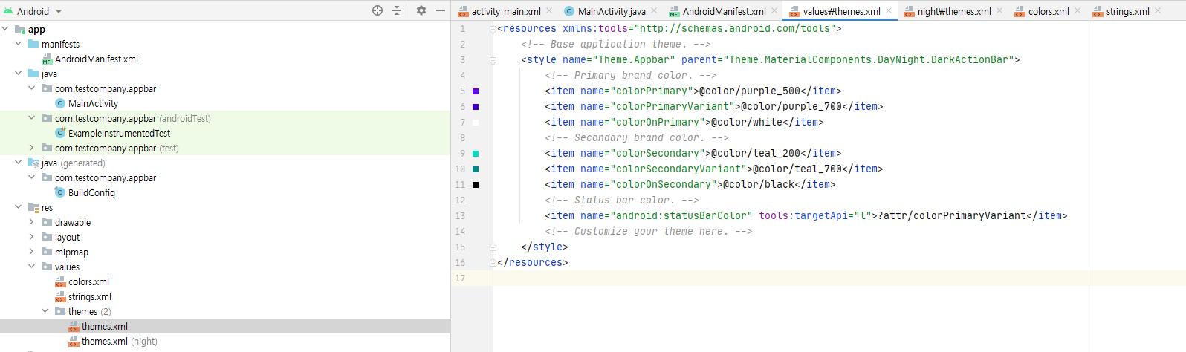Switch to MainActivity.java tab

click(x=612, y=11)
